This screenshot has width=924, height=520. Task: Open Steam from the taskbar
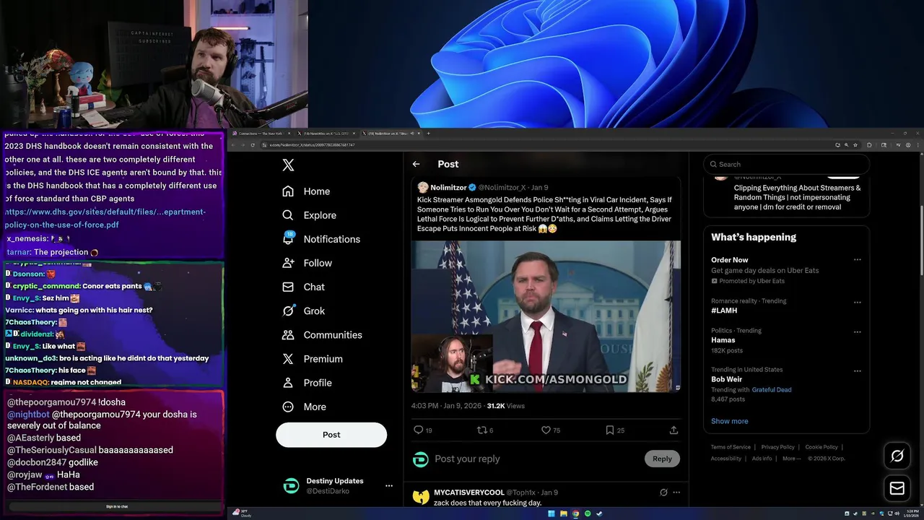click(x=598, y=513)
